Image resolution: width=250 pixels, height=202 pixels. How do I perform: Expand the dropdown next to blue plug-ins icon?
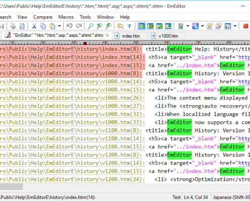pyautogui.click(x=203, y=26)
